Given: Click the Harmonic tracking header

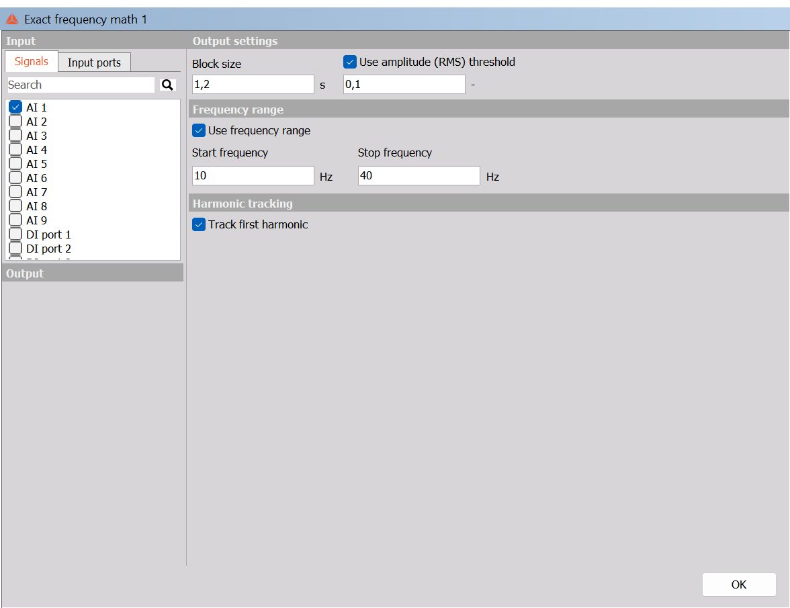Looking at the screenshot, I should (489, 203).
